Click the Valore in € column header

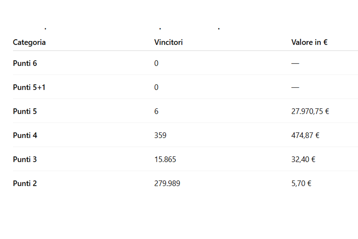tap(309, 42)
